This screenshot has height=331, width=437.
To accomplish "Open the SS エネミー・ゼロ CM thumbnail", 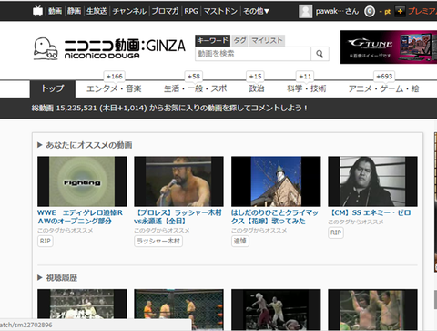I will 372,181.
